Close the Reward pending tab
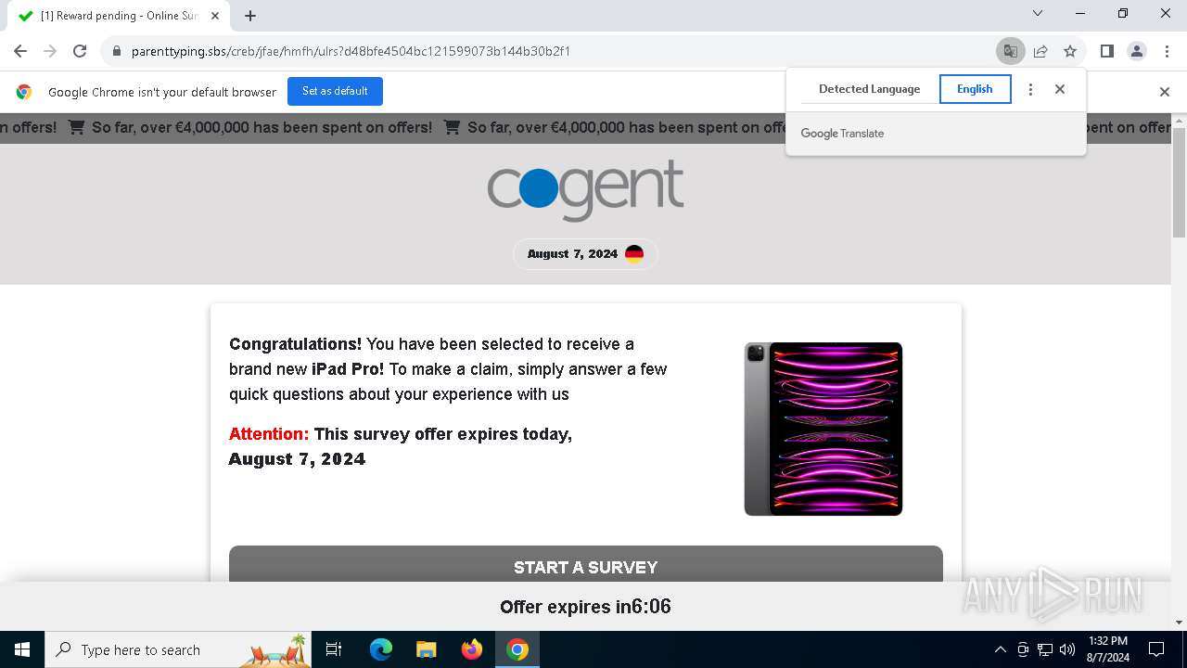The image size is (1187, 668). point(215,16)
